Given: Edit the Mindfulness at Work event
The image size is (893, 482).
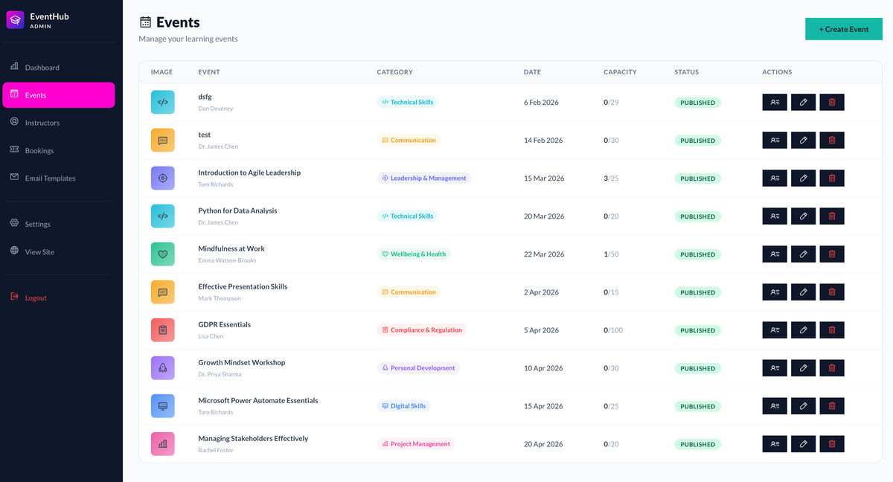Looking at the screenshot, I should (x=803, y=254).
